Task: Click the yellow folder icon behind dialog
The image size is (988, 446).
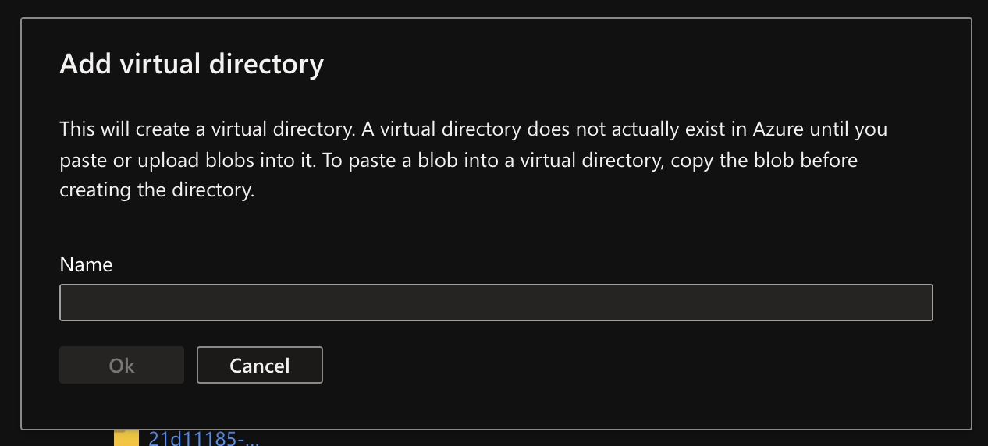Action: click(126, 439)
